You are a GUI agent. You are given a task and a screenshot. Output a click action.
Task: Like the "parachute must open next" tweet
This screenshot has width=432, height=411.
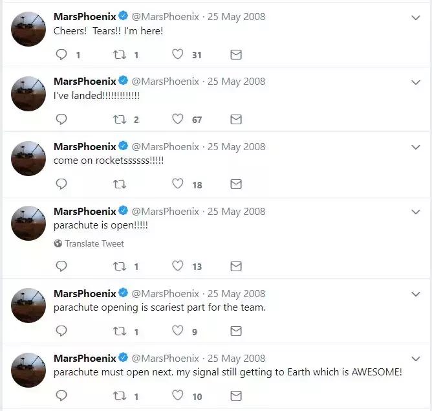tap(178, 395)
